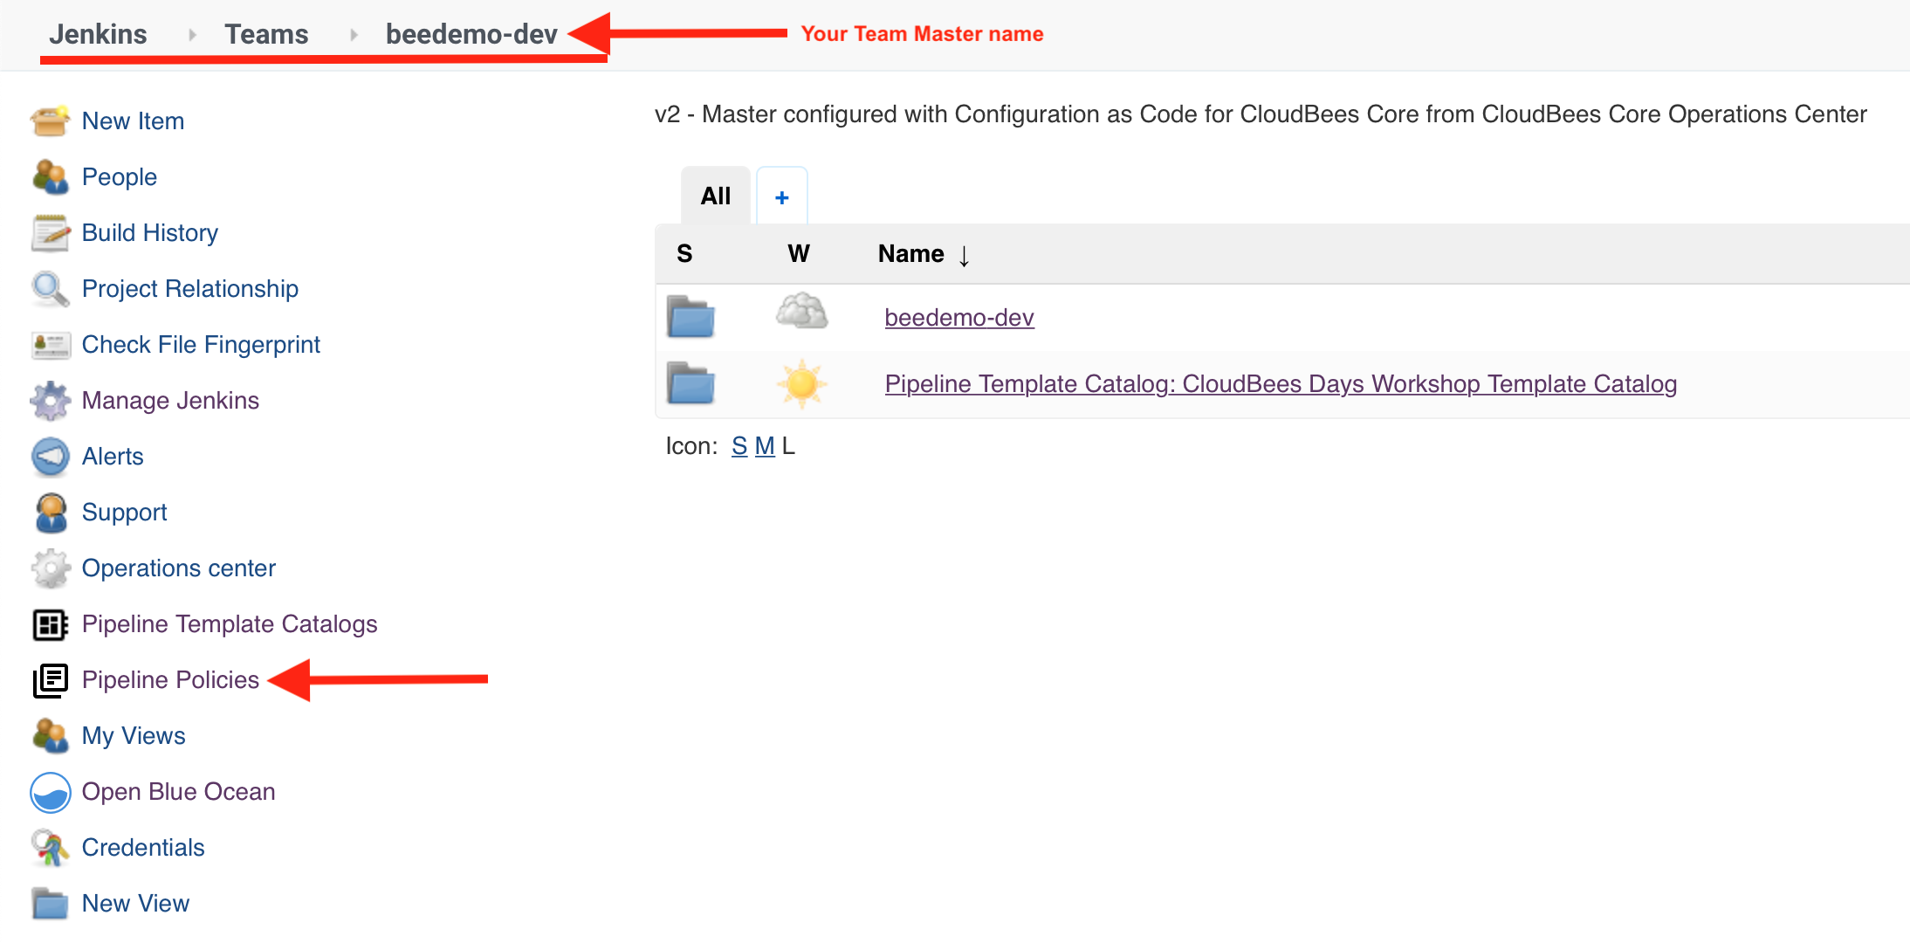Open Pipeline Template Catalogs link
Screen dimensions: 1910x943
click(x=229, y=624)
